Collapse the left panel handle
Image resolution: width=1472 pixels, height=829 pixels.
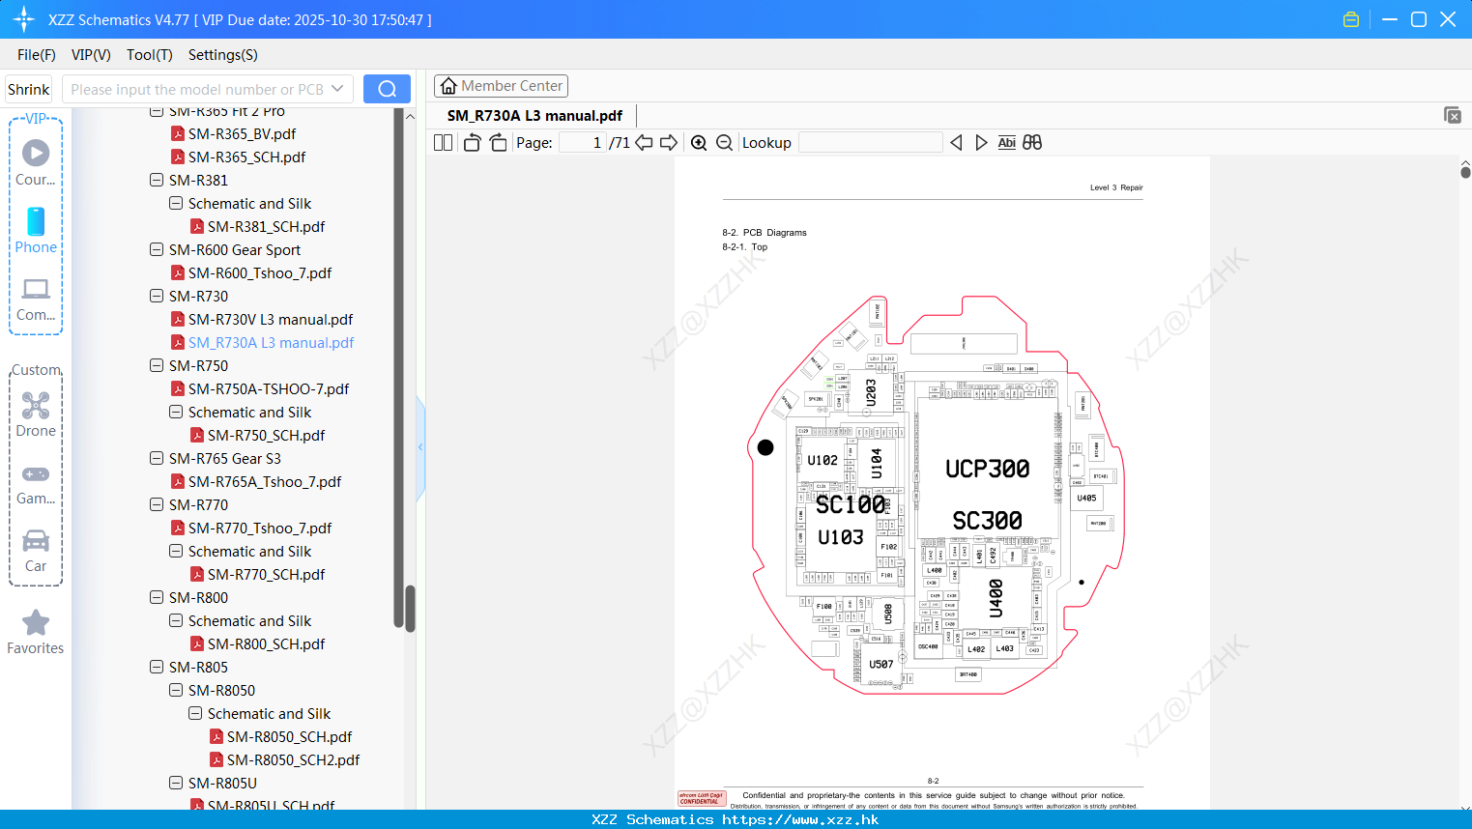(x=420, y=447)
